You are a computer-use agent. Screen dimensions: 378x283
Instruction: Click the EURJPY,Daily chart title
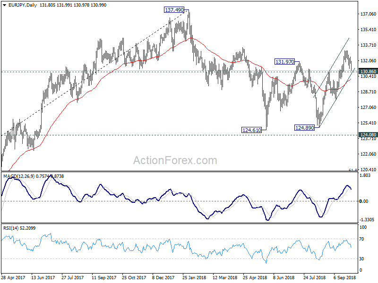pos(22,5)
